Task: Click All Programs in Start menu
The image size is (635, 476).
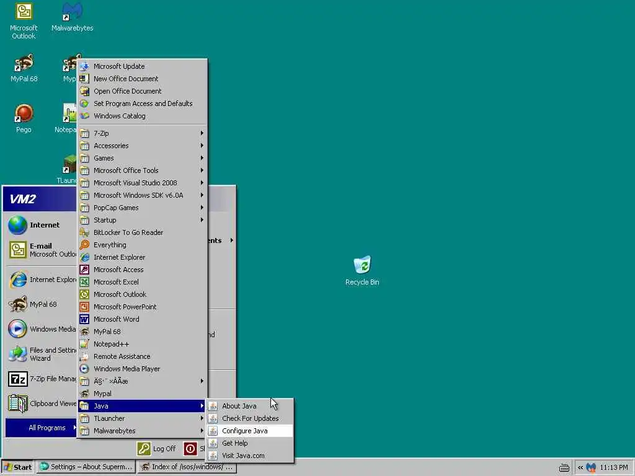Action: [x=42, y=428]
